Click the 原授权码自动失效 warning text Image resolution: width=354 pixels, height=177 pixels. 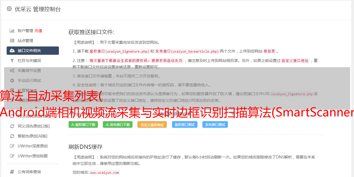[167, 61]
